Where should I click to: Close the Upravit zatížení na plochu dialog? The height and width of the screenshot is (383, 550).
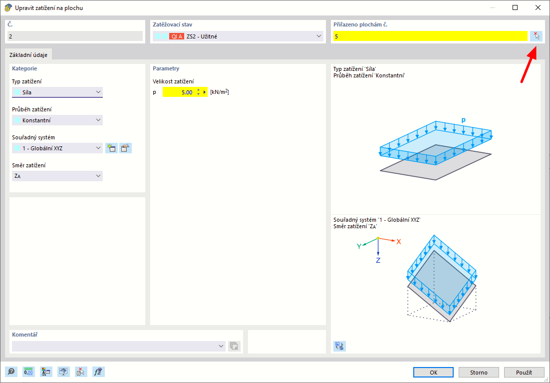click(538, 7)
